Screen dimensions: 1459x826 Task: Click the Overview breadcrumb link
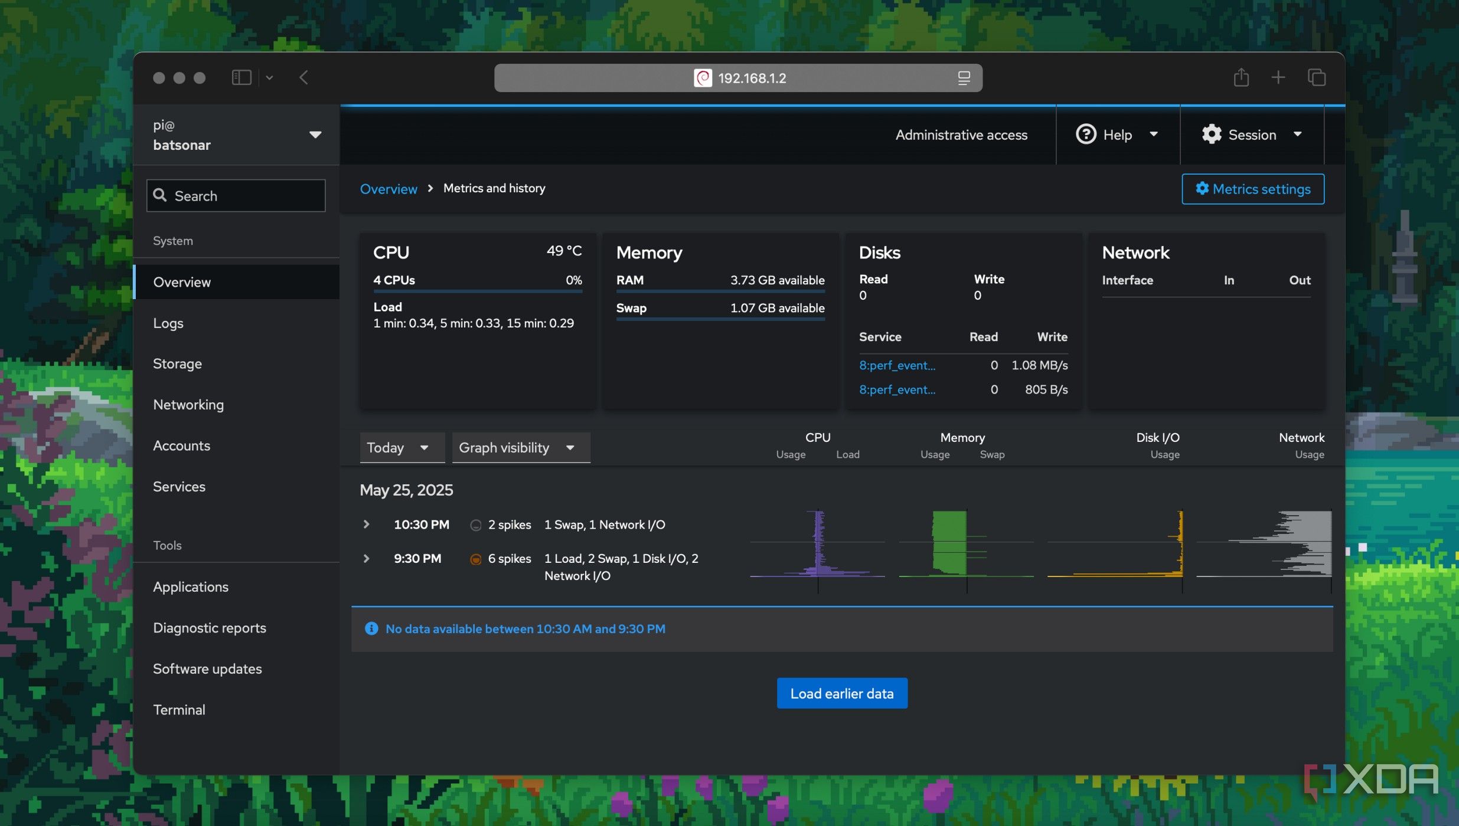click(x=389, y=188)
